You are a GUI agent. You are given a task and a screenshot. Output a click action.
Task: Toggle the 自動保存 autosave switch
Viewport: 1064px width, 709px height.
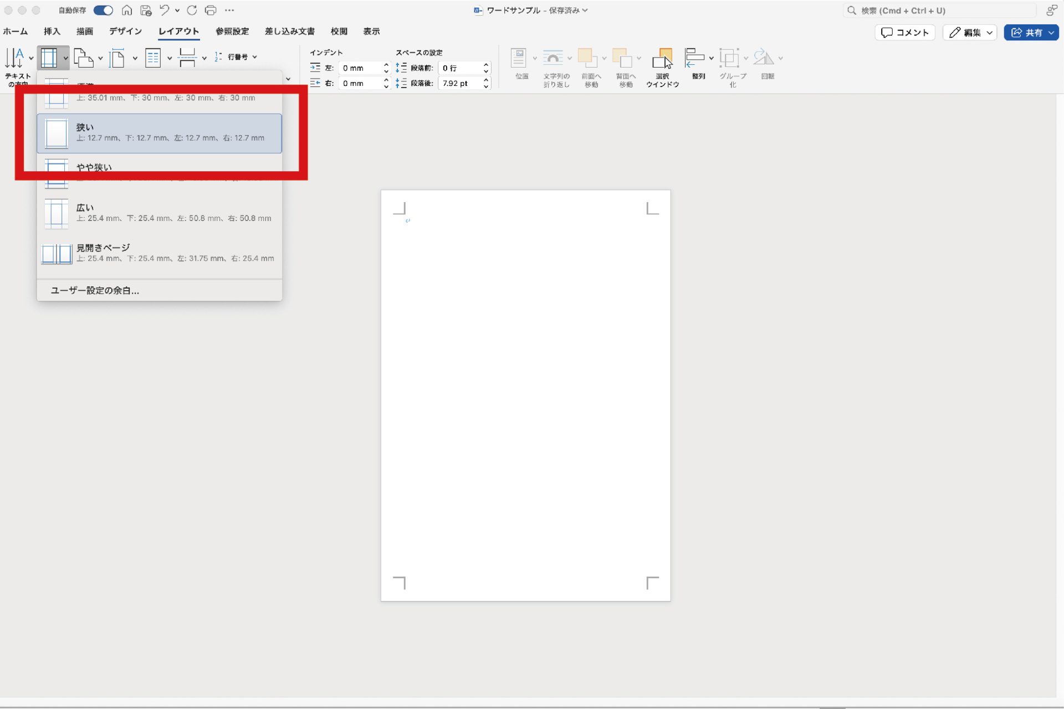103,11
